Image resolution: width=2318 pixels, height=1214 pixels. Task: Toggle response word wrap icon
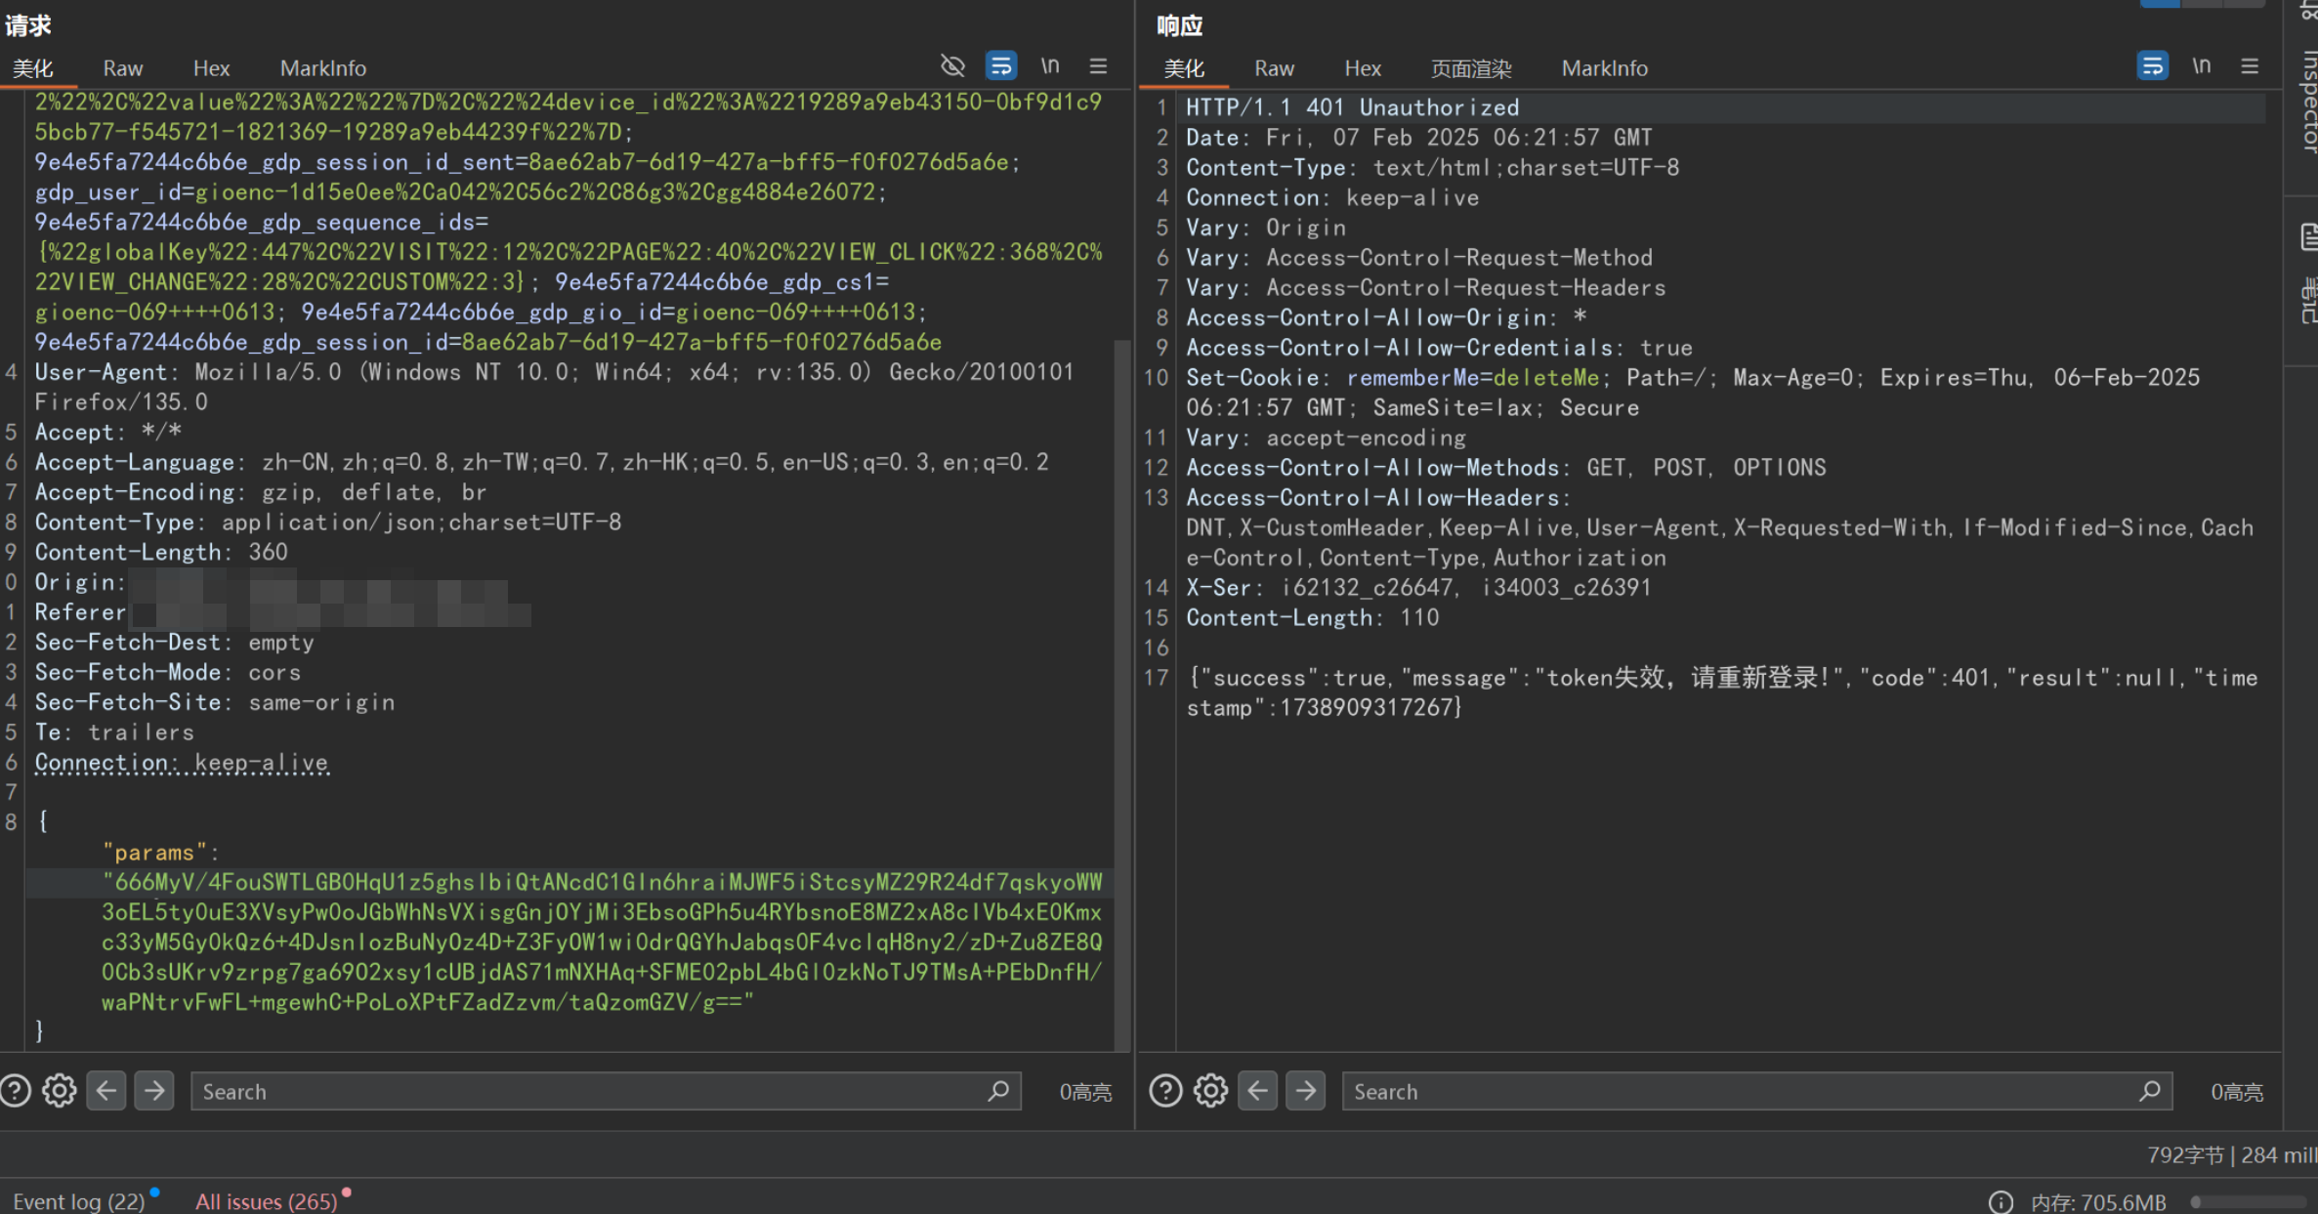coord(2152,65)
